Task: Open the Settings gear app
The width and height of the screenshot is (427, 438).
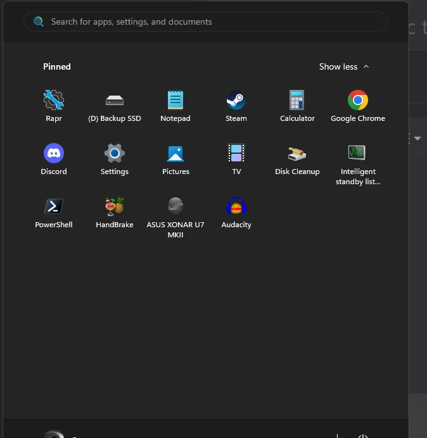Action: 115,160
